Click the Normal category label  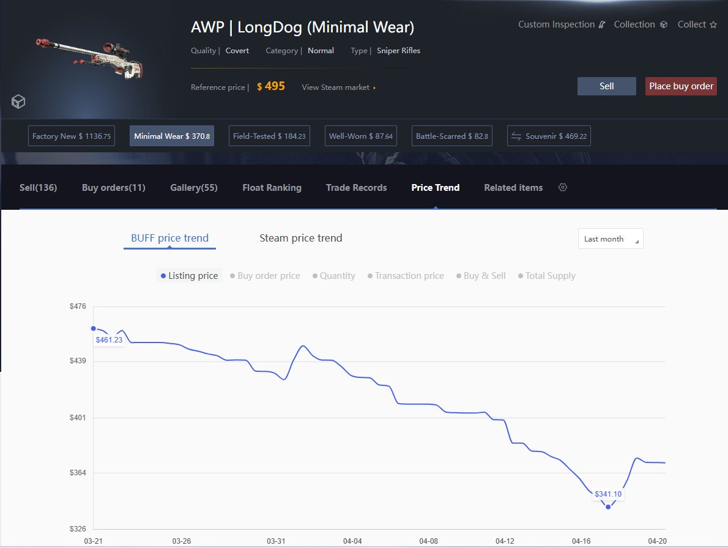pyautogui.click(x=321, y=51)
